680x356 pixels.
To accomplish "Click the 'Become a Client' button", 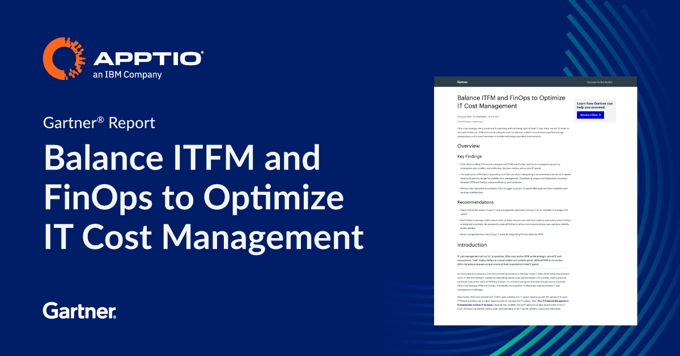I will [590, 115].
